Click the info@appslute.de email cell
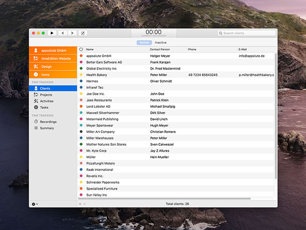Image resolution: width=306 pixels, height=230 pixels. point(252,56)
